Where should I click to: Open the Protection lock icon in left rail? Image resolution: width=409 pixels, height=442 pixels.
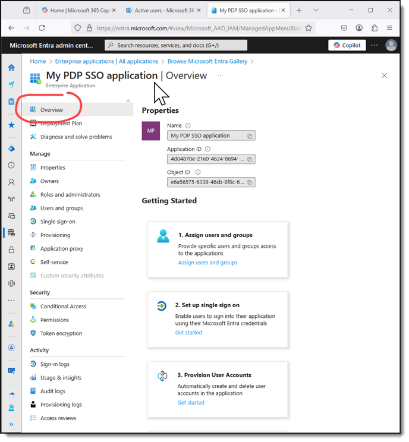click(x=11, y=250)
